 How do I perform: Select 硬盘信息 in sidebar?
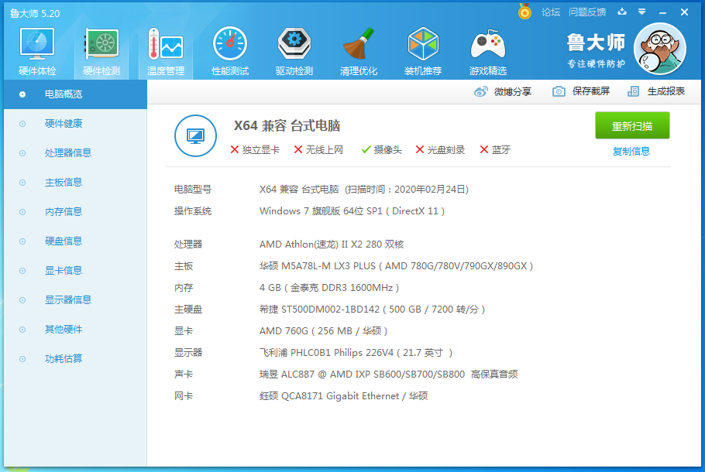[76, 241]
